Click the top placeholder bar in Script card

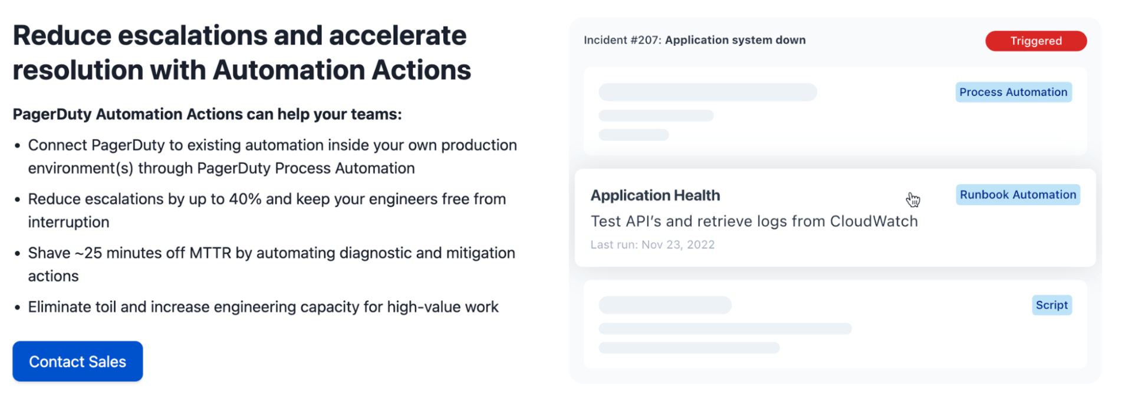coord(665,305)
